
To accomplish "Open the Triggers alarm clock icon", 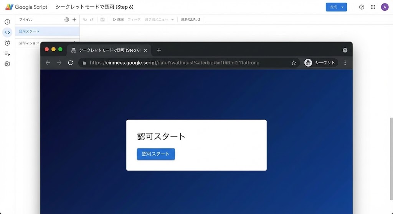I will (x=7, y=43).
